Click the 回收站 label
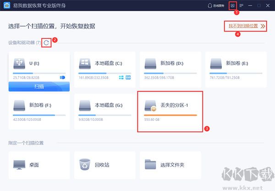The width and height of the screenshot is (275, 191). coord(102,165)
